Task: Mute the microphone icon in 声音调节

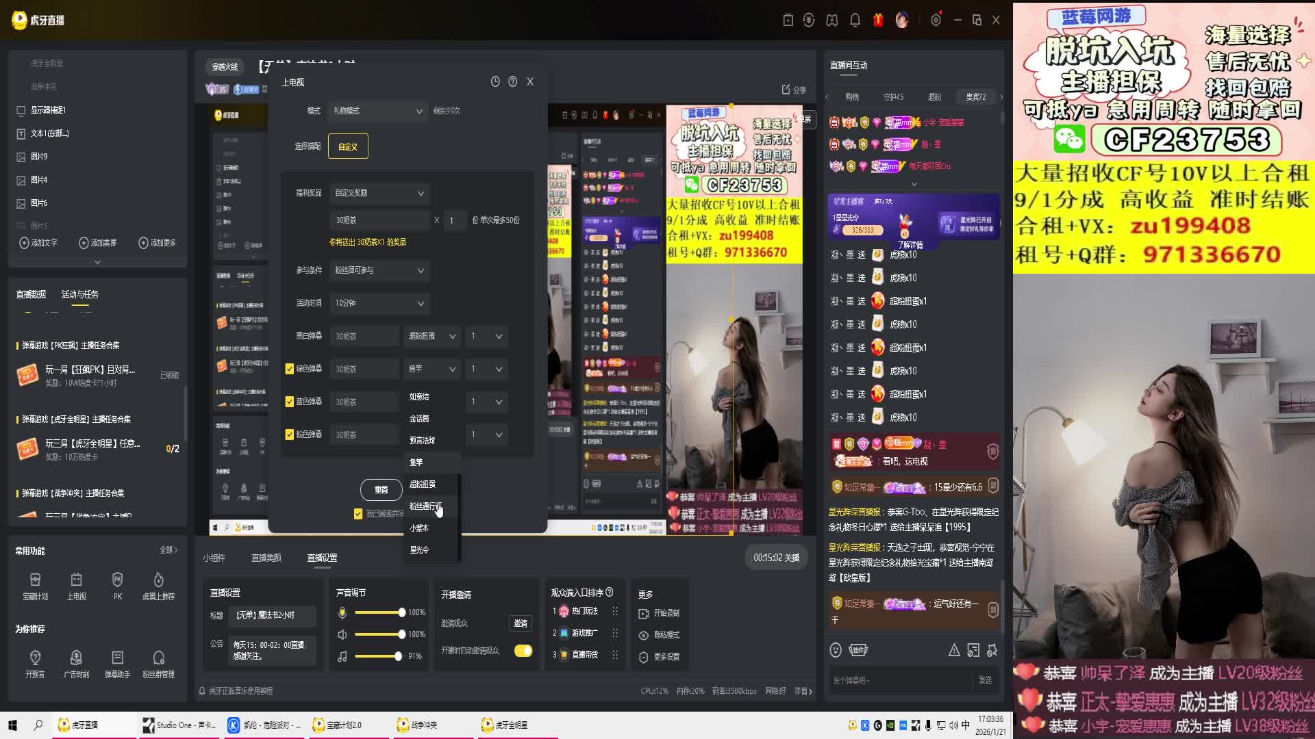Action: pyautogui.click(x=342, y=612)
